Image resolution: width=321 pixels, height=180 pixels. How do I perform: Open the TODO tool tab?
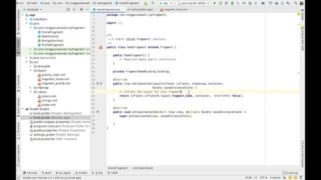112,173
